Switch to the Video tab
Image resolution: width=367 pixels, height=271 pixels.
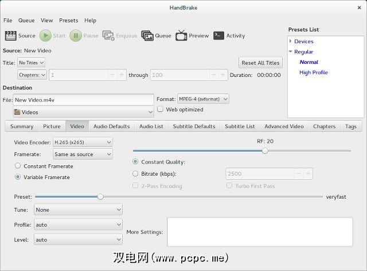(77, 126)
